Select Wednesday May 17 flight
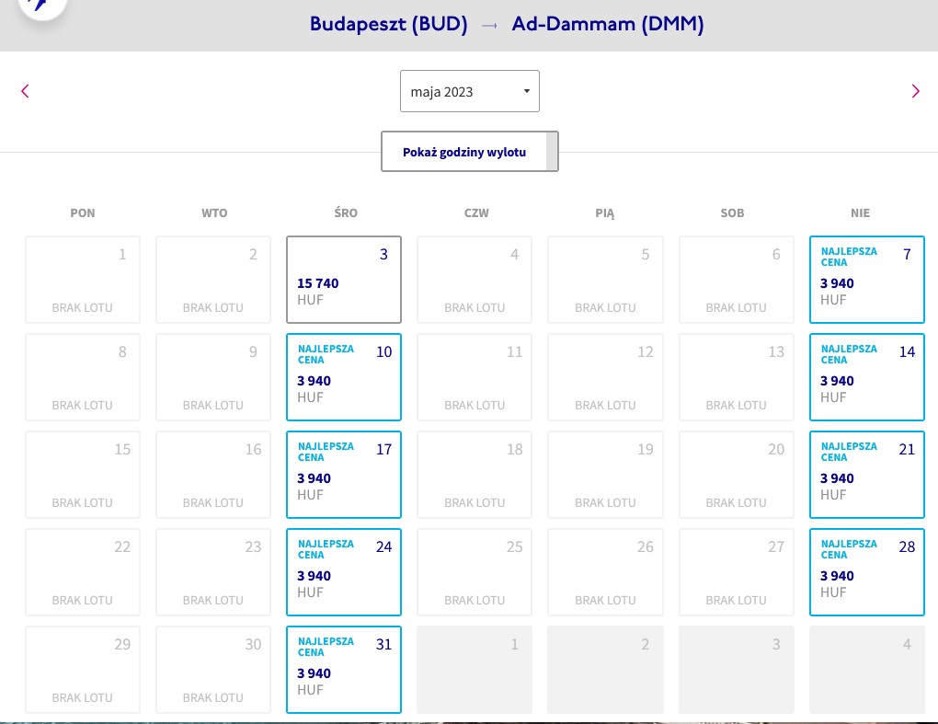The height and width of the screenshot is (724, 938). pyautogui.click(x=344, y=475)
